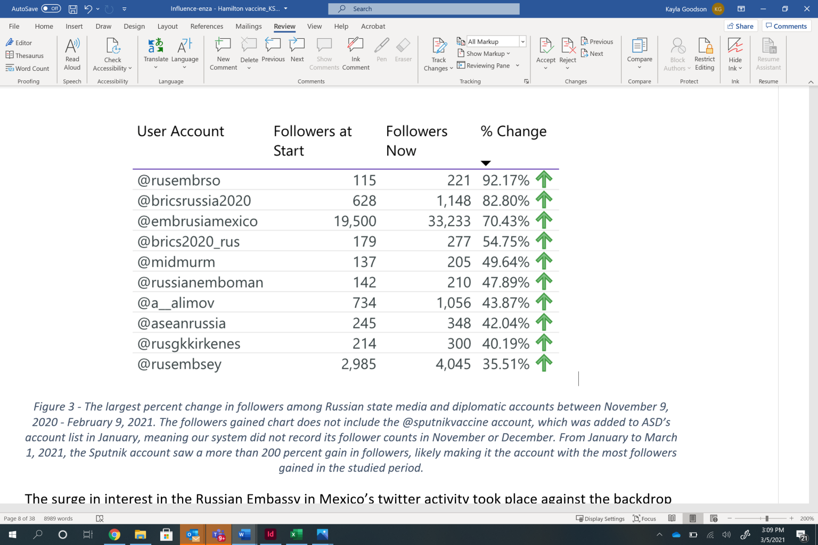Toggle AutoSave on
Image resolution: width=818 pixels, height=545 pixels.
(51, 9)
